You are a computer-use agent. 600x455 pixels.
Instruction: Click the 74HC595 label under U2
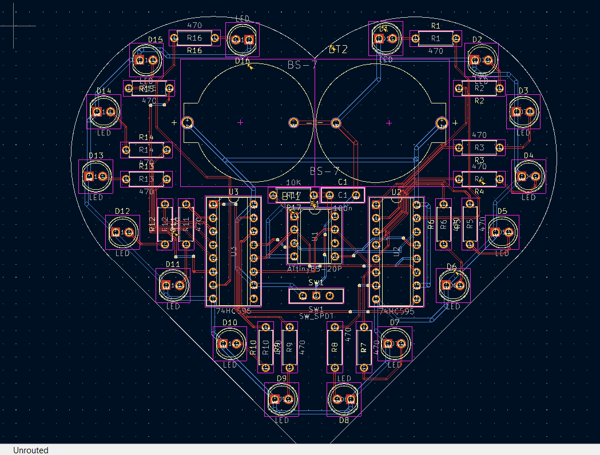pos(396,311)
